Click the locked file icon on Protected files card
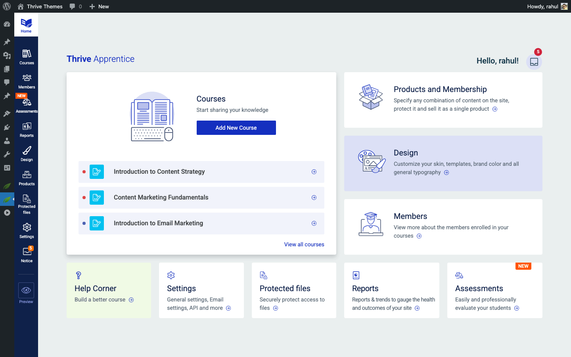 coord(263,275)
